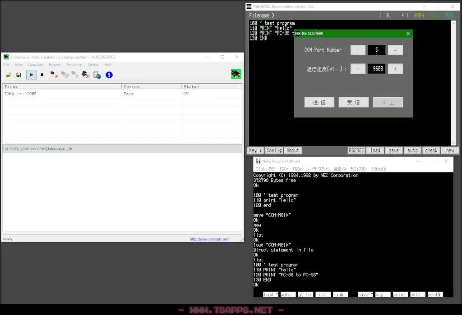Open ハードディスク(H) menu in Neko Project
The image size is (462, 315).
(318, 169)
